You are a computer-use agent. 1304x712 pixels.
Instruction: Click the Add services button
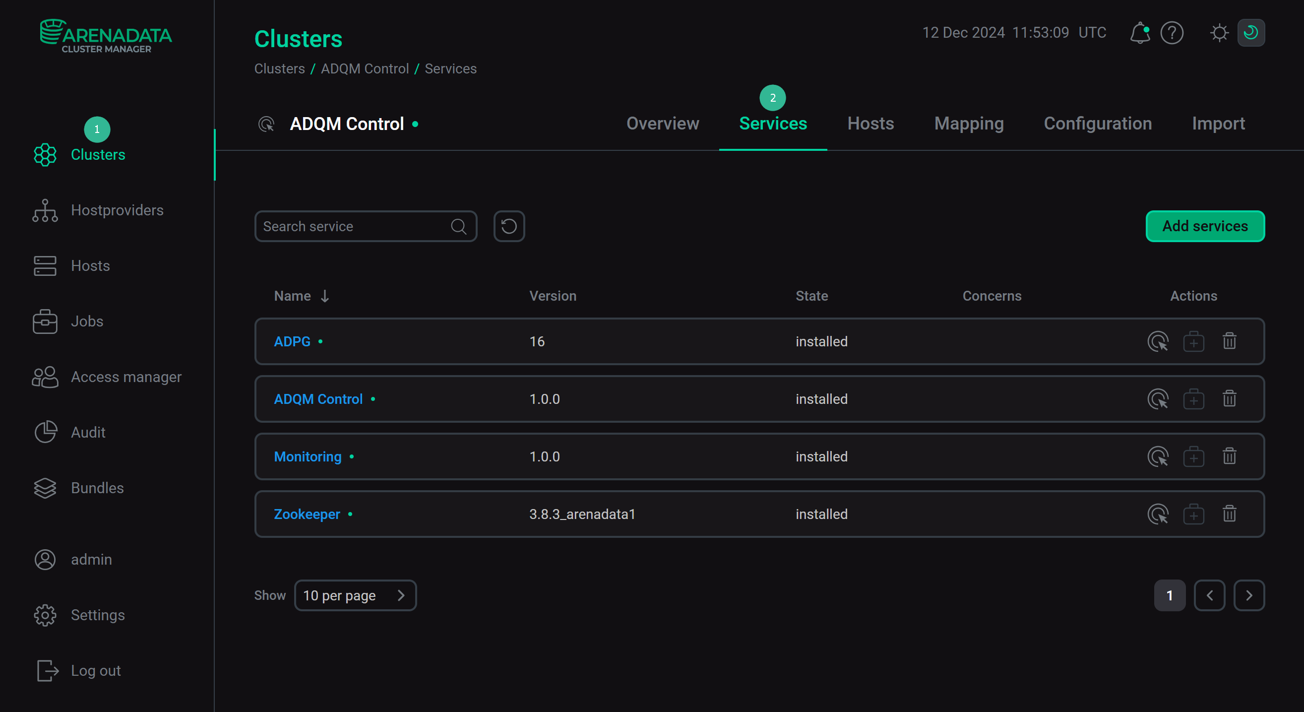click(x=1205, y=226)
